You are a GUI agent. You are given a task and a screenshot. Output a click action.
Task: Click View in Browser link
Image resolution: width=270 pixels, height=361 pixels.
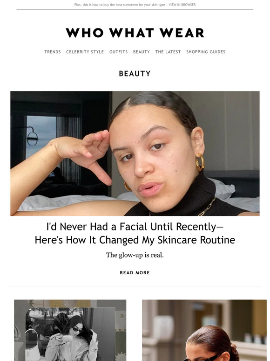(x=182, y=5)
